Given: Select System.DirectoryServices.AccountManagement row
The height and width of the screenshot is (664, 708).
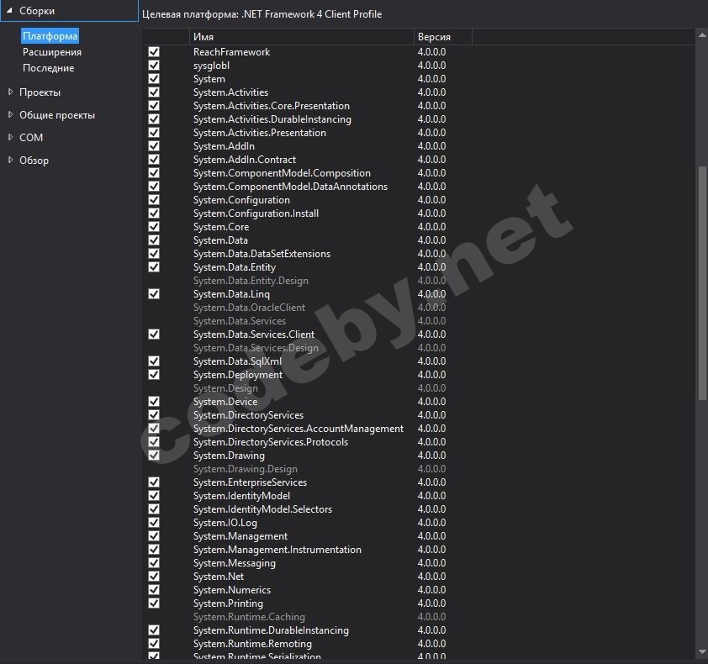Looking at the screenshot, I should click(x=419, y=429).
